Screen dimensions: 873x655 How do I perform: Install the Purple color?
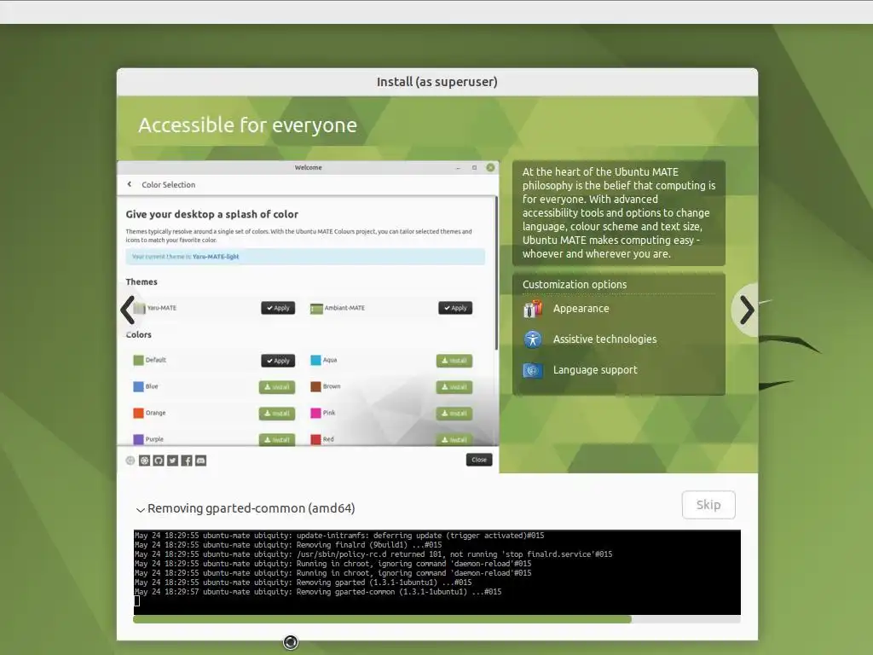coord(277,439)
